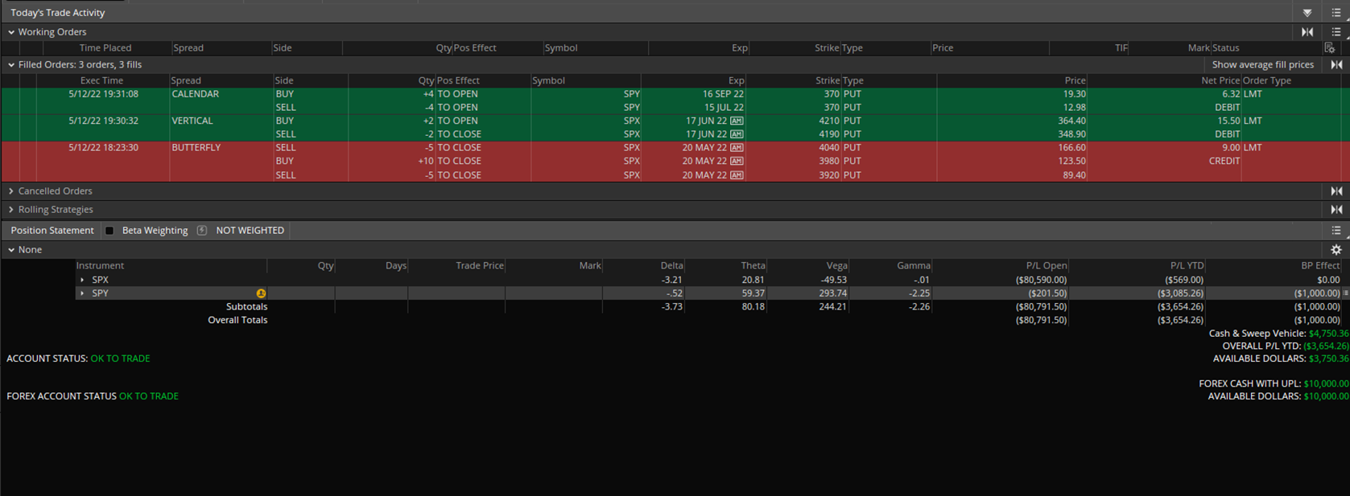Click the collapse-width icon in Rolling Strategies row
The height and width of the screenshot is (496, 1350).
1336,210
